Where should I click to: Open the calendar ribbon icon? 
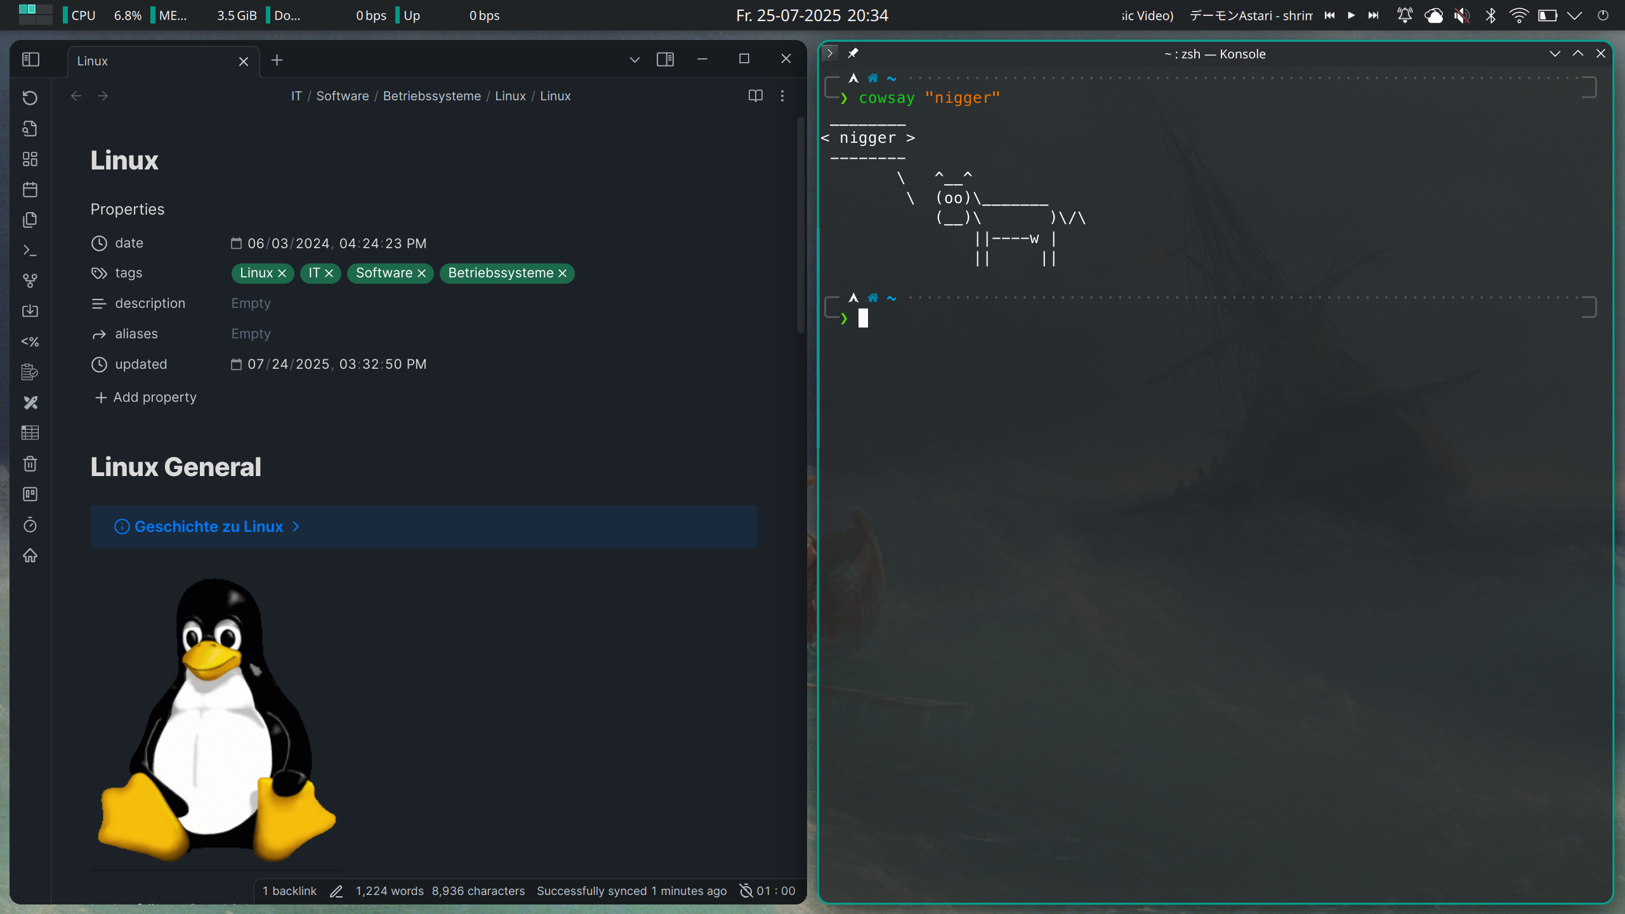[30, 189]
